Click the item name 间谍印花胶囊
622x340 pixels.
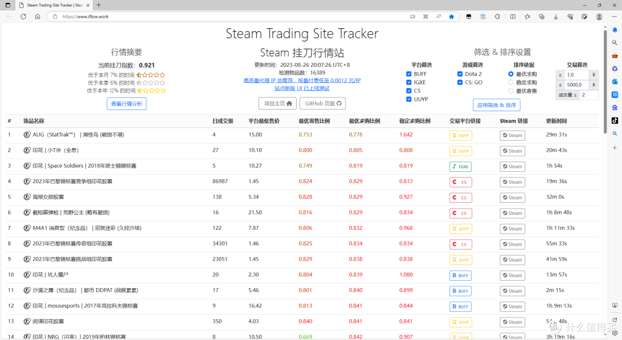click(48, 322)
